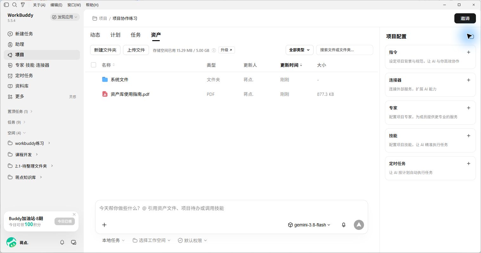The image size is (481, 253).
Task: Click the storage info icon
Action: [214, 50]
